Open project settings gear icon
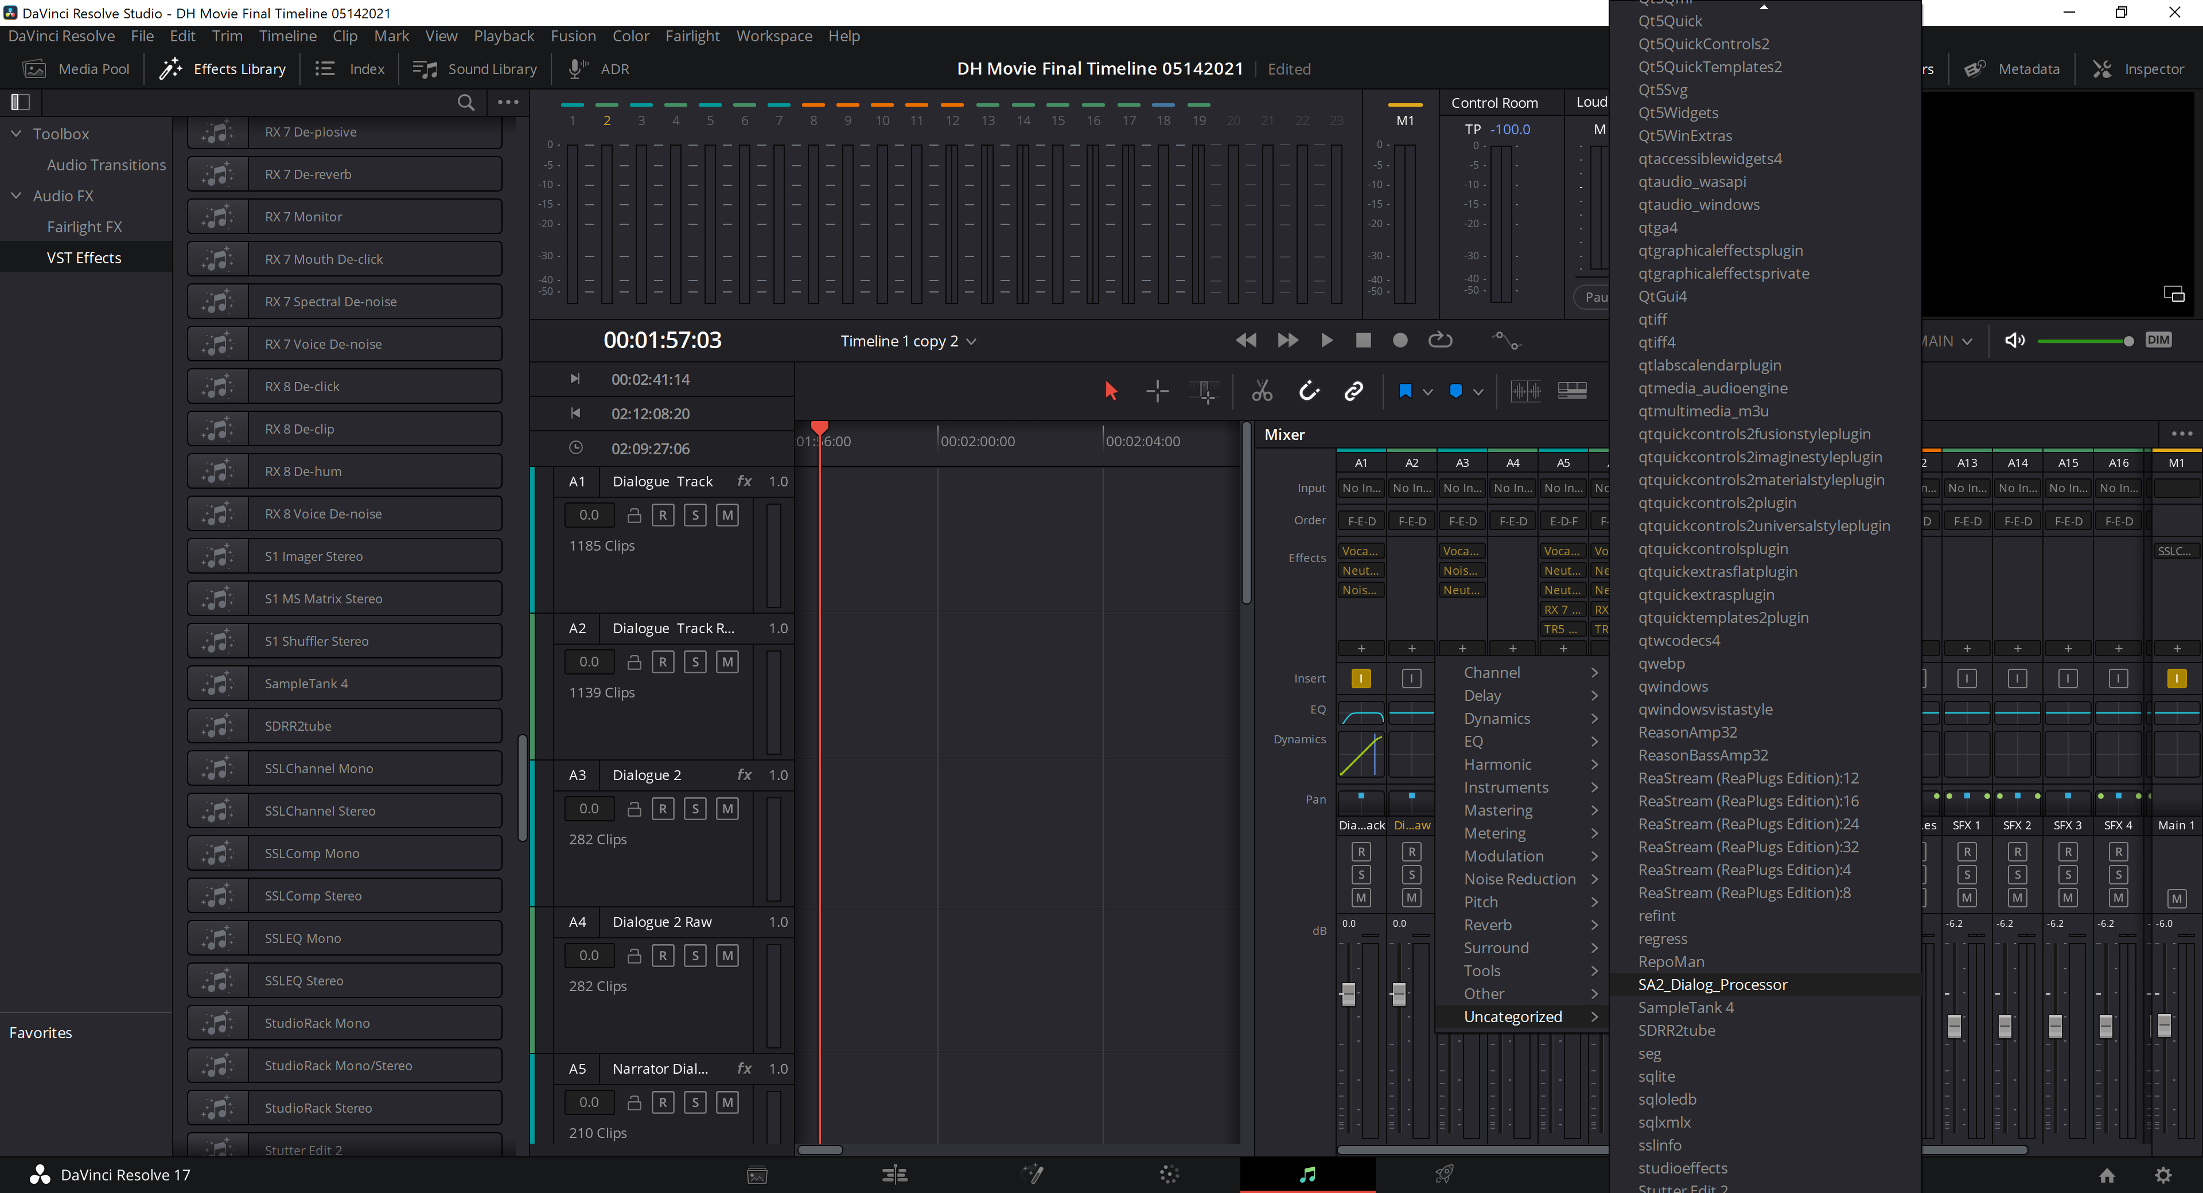2203x1193 pixels. point(2163,1175)
